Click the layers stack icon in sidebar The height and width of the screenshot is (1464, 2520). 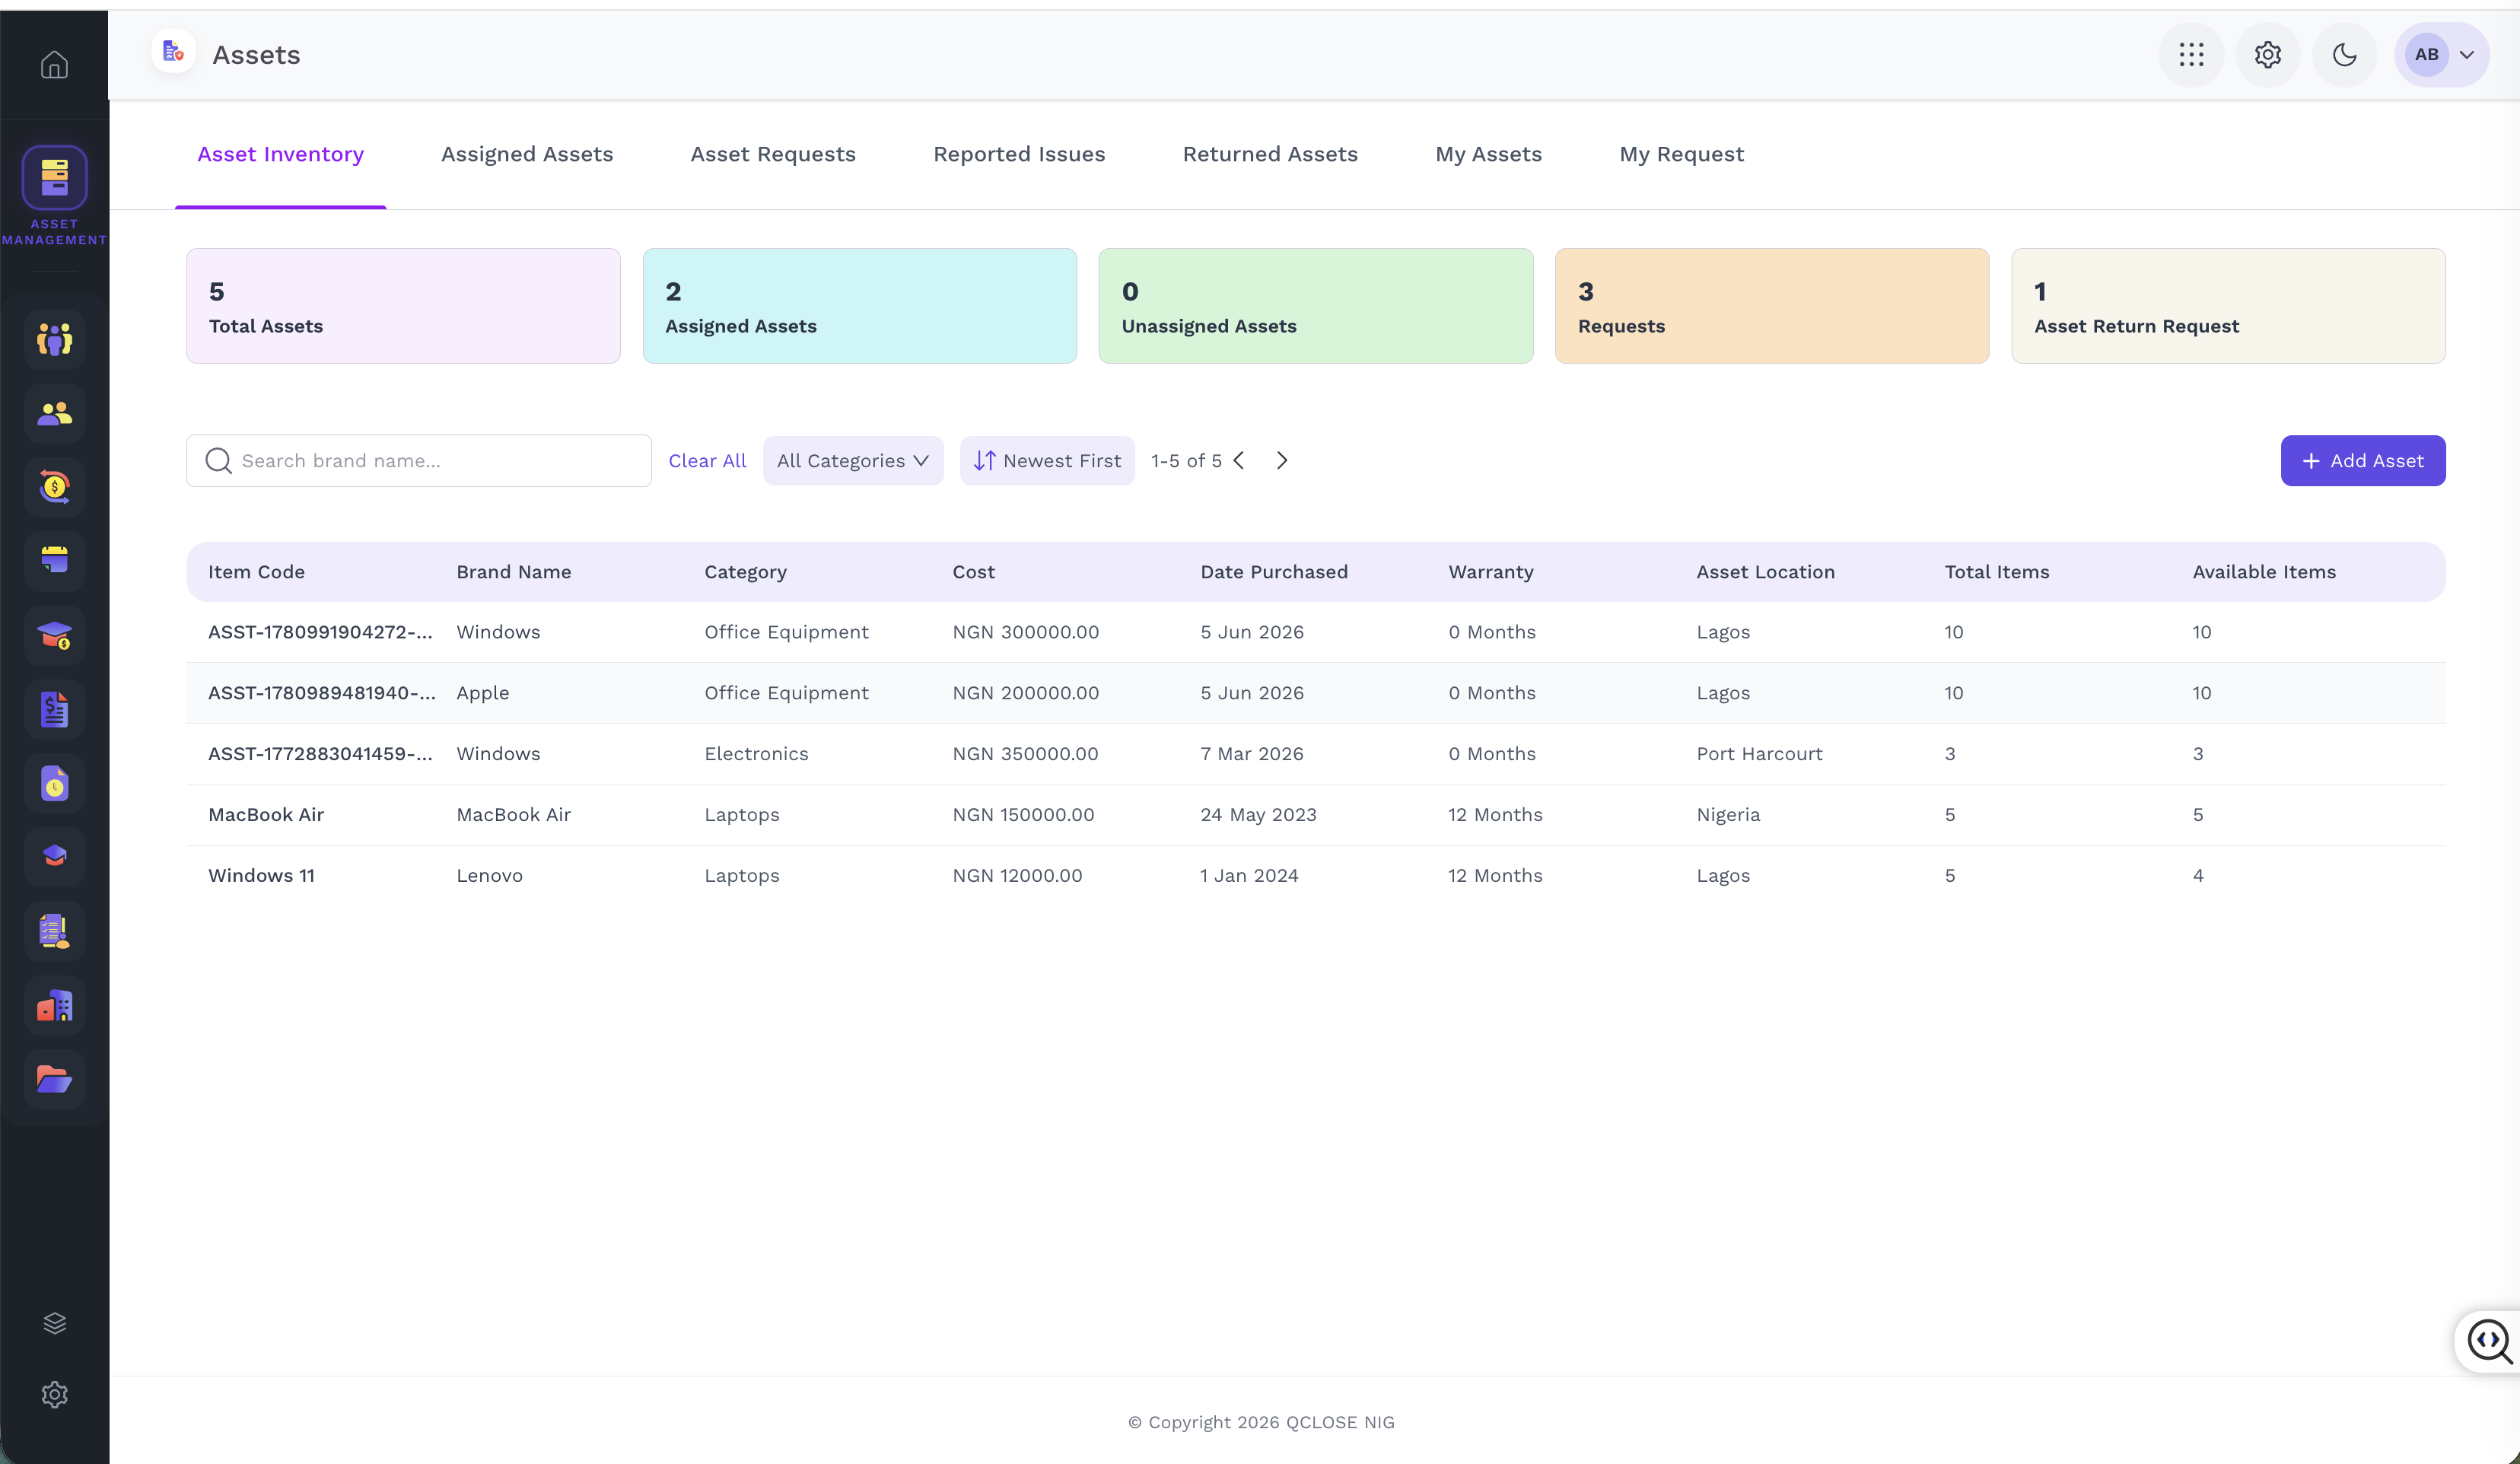click(54, 1323)
